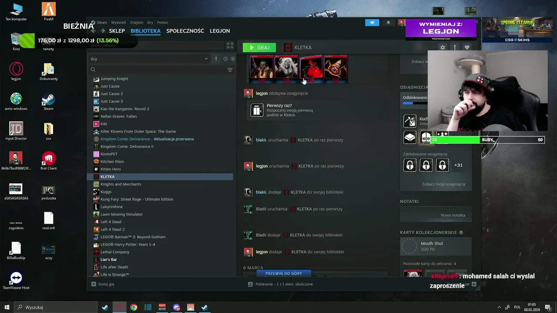The image size is (557, 313).
Task: Click Discord icon in taskbar
Action: pyautogui.click(x=176, y=307)
